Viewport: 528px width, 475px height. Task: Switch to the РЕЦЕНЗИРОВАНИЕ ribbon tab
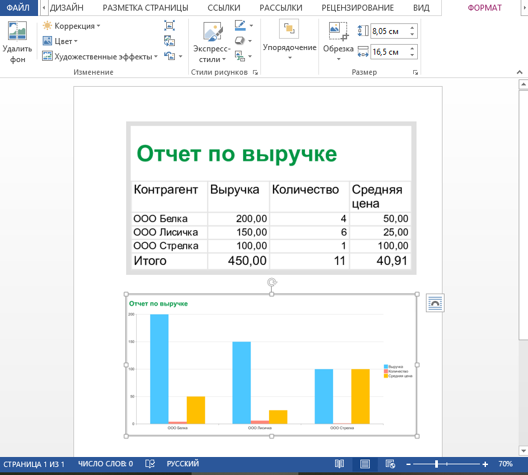tap(356, 8)
